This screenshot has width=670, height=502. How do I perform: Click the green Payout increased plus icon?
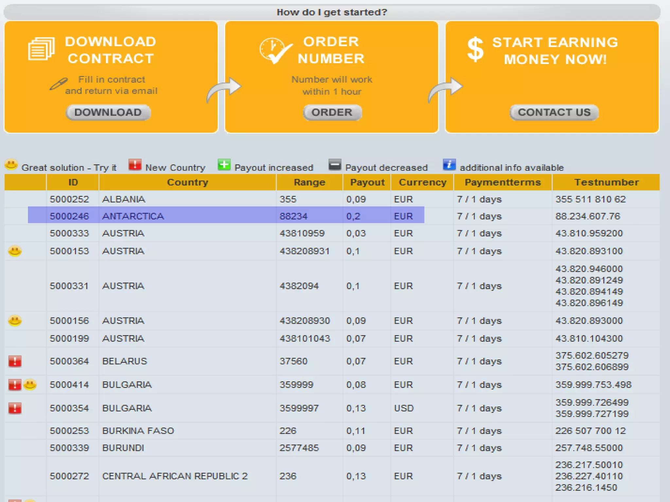(x=224, y=165)
